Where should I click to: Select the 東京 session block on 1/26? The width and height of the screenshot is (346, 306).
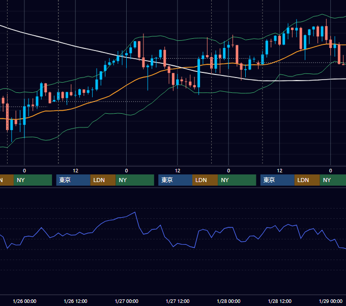(73, 180)
